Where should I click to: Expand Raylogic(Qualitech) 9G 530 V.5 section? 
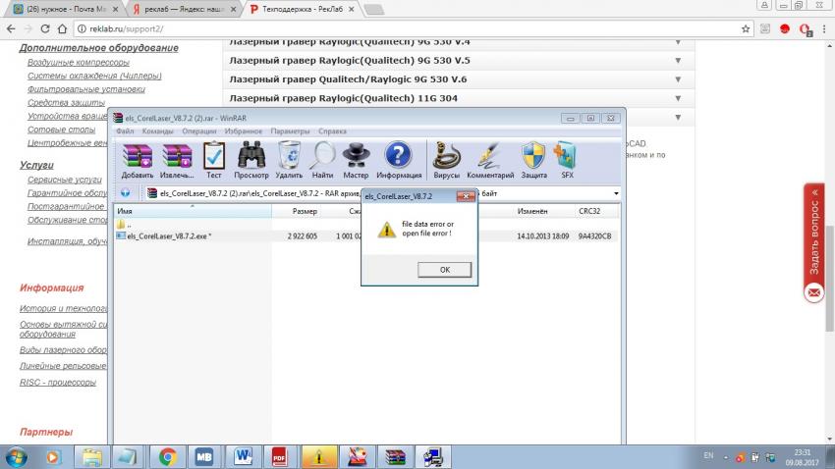[x=677, y=61]
